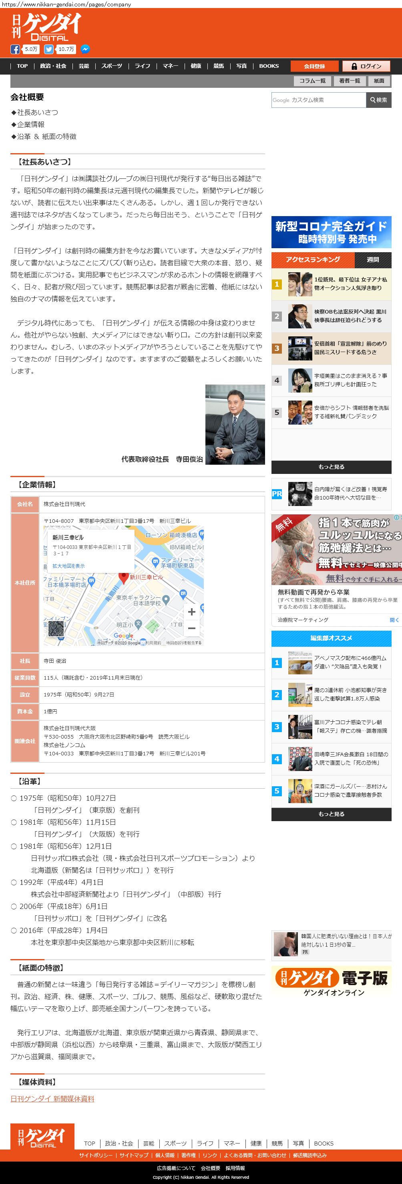Viewport: 402px width, 1184px height.
Task: Open マネー in the navigation bar
Action: click(170, 66)
